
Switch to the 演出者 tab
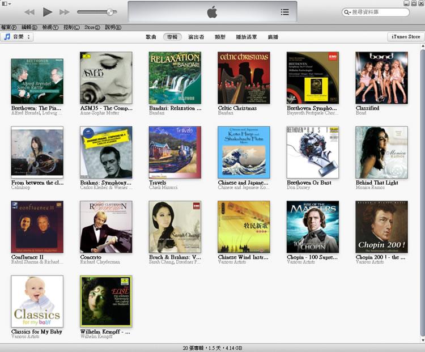point(196,37)
